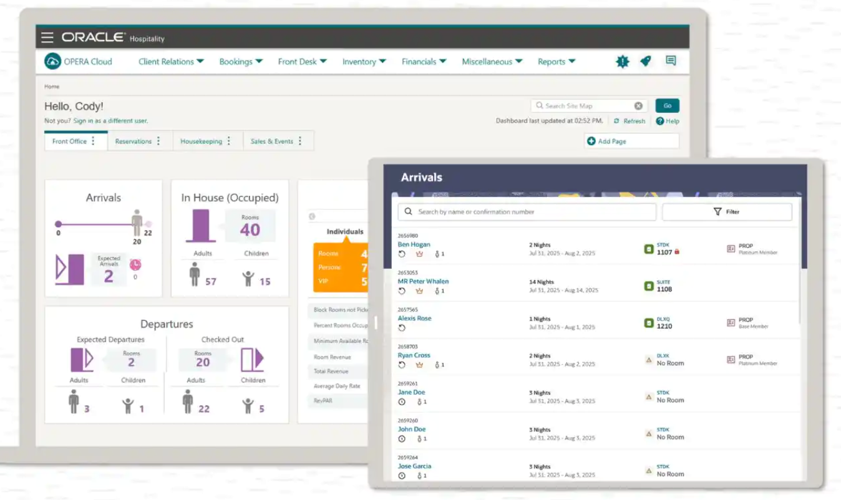This screenshot has height=500, width=841.
Task: Open the notifications badge icon
Action: click(622, 61)
